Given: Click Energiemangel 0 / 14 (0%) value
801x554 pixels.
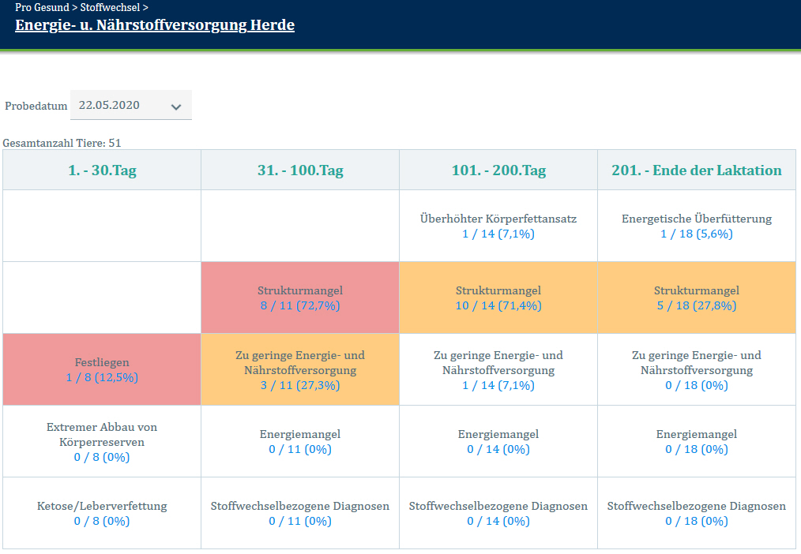Looking at the screenshot, I should pyautogui.click(x=498, y=449).
